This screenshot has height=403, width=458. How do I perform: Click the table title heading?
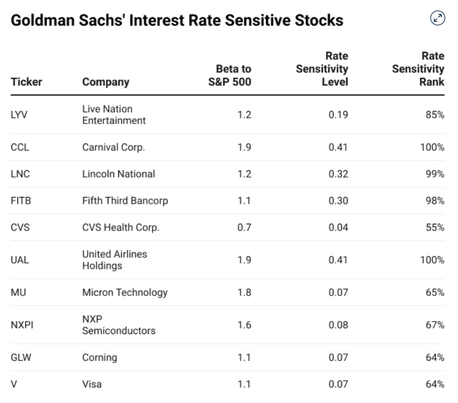(x=177, y=20)
